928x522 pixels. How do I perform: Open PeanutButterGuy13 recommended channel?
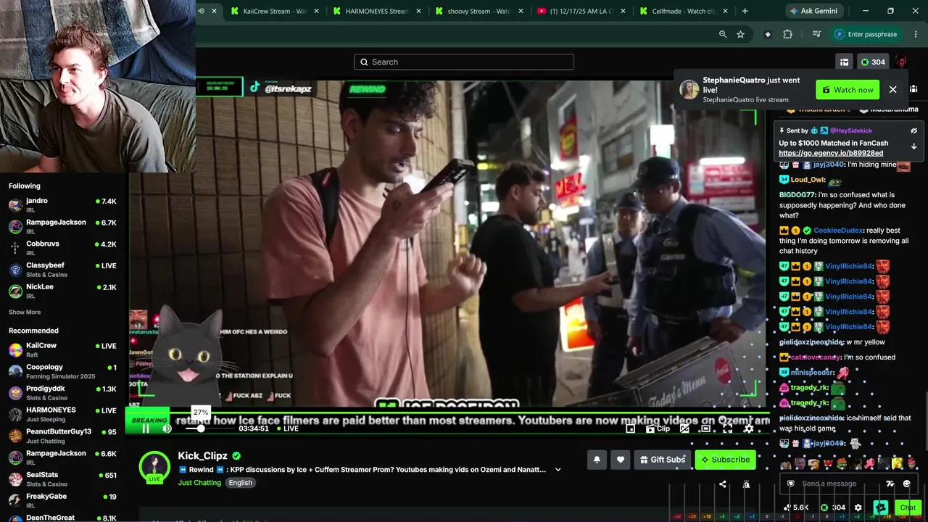(62, 436)
